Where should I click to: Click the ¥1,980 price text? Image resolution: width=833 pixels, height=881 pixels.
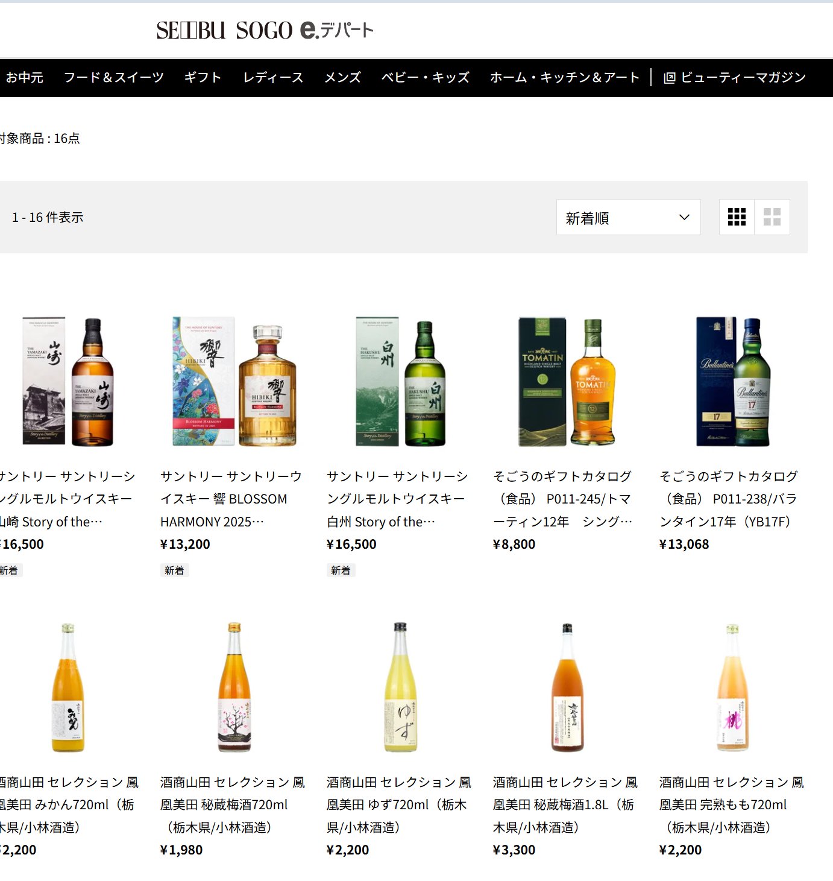click(181, 850)
